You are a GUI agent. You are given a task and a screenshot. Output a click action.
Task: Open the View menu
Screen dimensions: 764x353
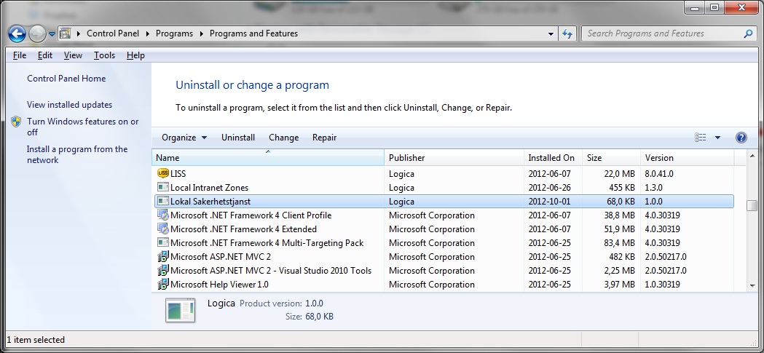(x=73, y=55)
